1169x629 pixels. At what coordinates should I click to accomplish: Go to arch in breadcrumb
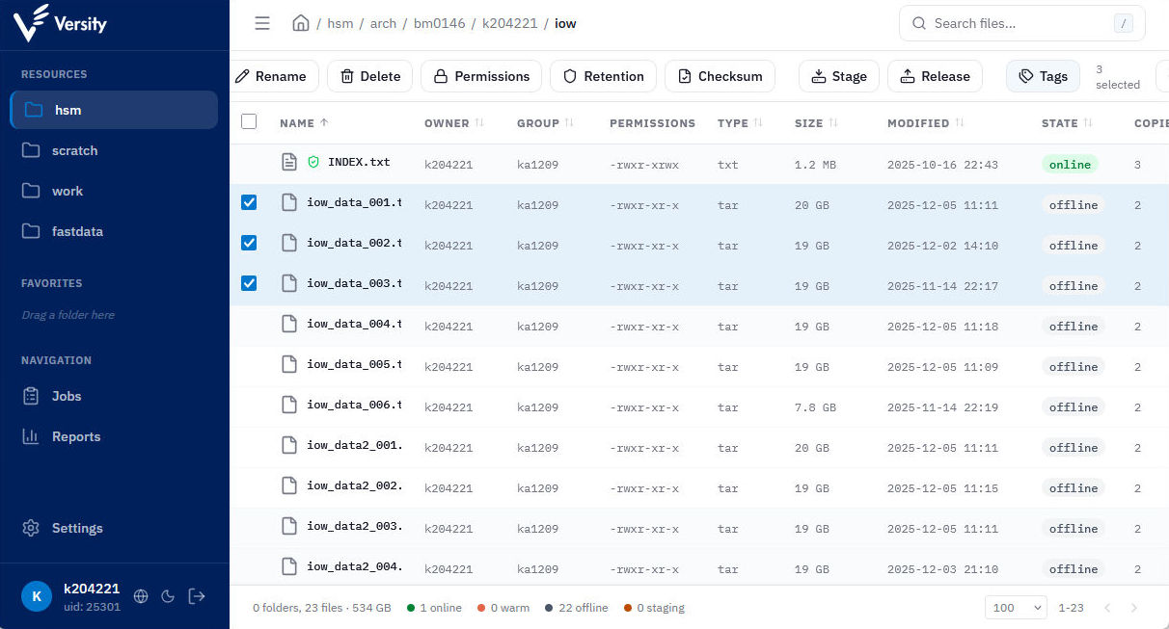tap(383, 23)
